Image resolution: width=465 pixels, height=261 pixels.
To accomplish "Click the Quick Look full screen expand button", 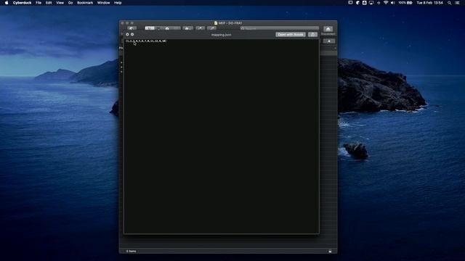I will click(x=132, y=34).
